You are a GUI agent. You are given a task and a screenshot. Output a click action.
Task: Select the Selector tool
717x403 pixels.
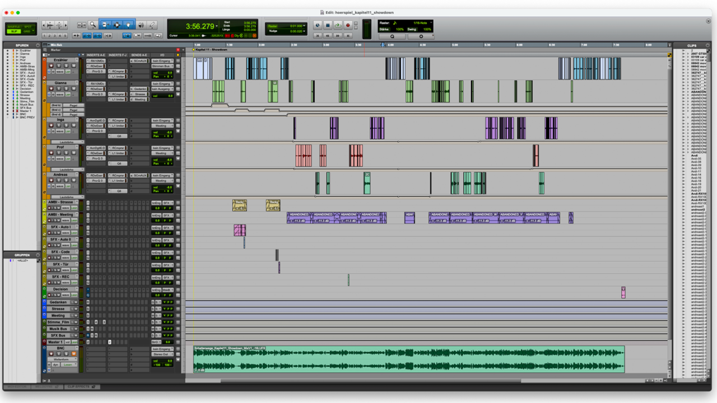point(117,25)
